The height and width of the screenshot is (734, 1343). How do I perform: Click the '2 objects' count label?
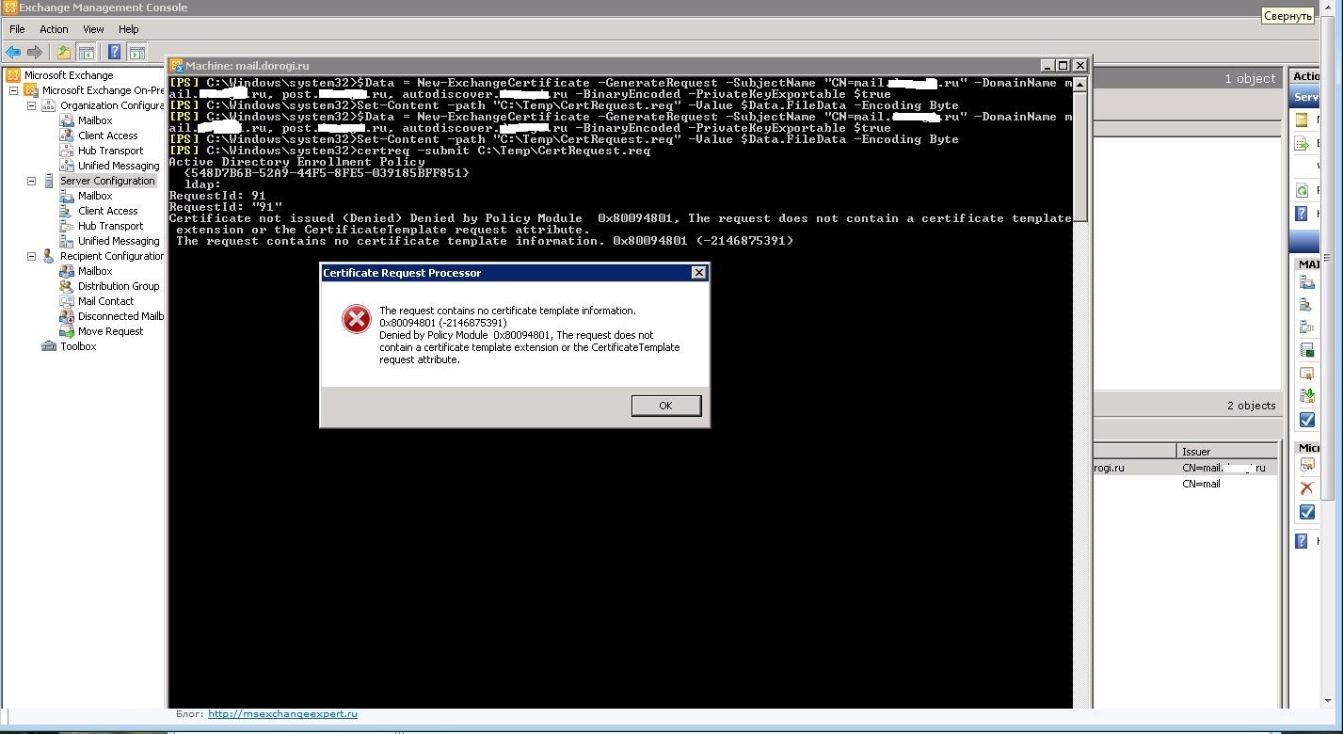pos(1251,406)
